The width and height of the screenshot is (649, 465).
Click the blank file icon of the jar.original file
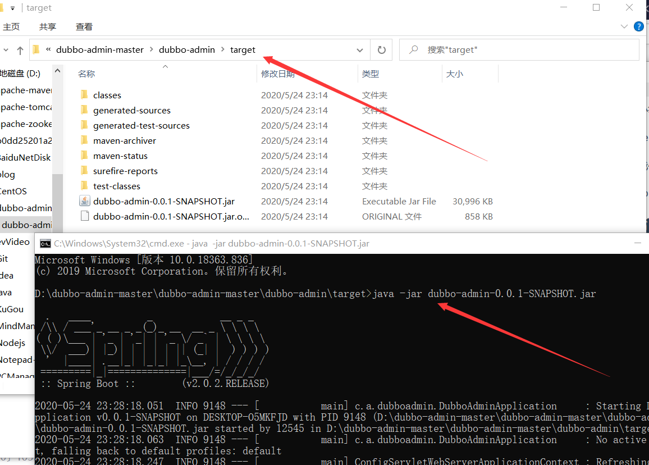click(85, 216)
